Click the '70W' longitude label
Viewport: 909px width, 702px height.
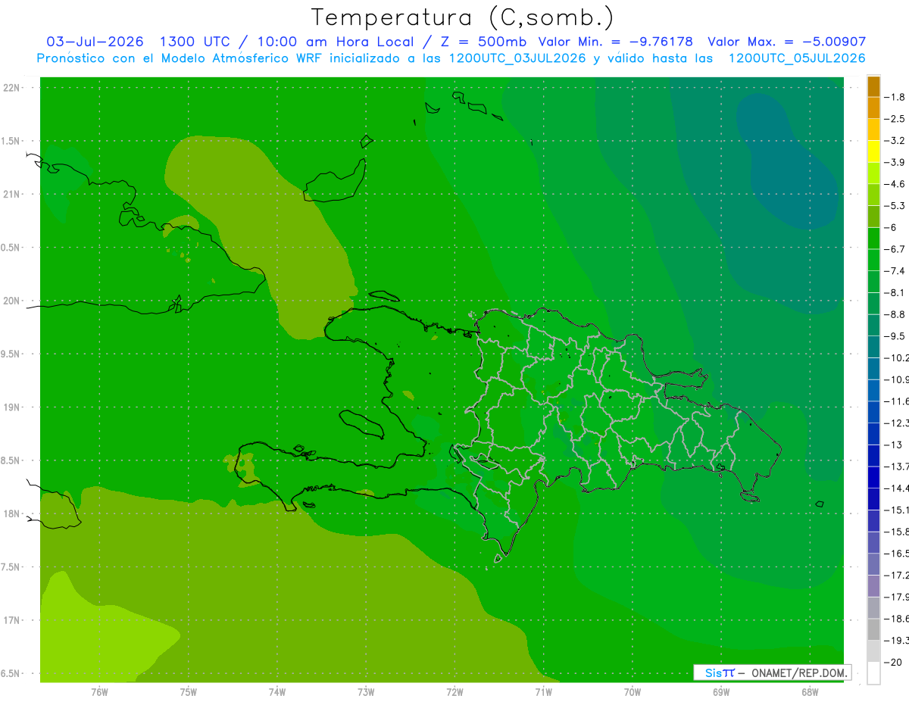pyautogui.click(x=633, y=691)
